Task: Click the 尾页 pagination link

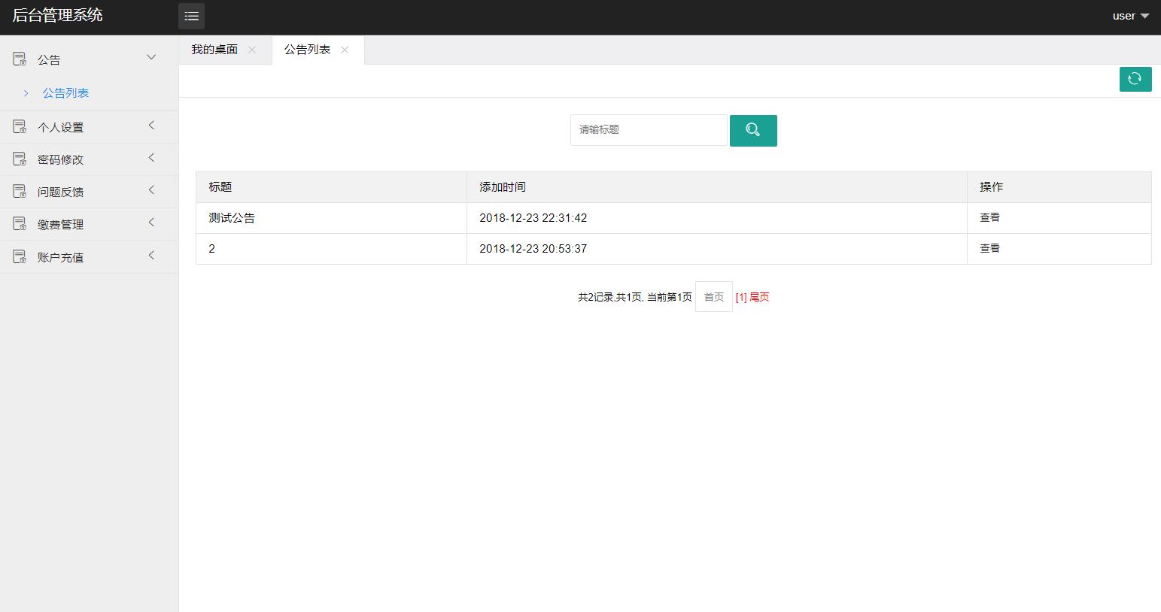Action: coord(758,297)
